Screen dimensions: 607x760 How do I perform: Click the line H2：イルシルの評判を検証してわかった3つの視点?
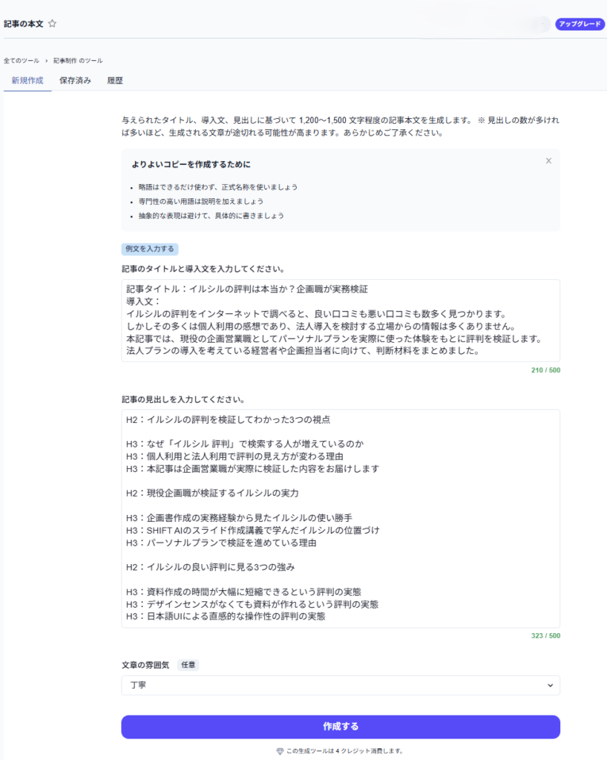click(228, 419)
